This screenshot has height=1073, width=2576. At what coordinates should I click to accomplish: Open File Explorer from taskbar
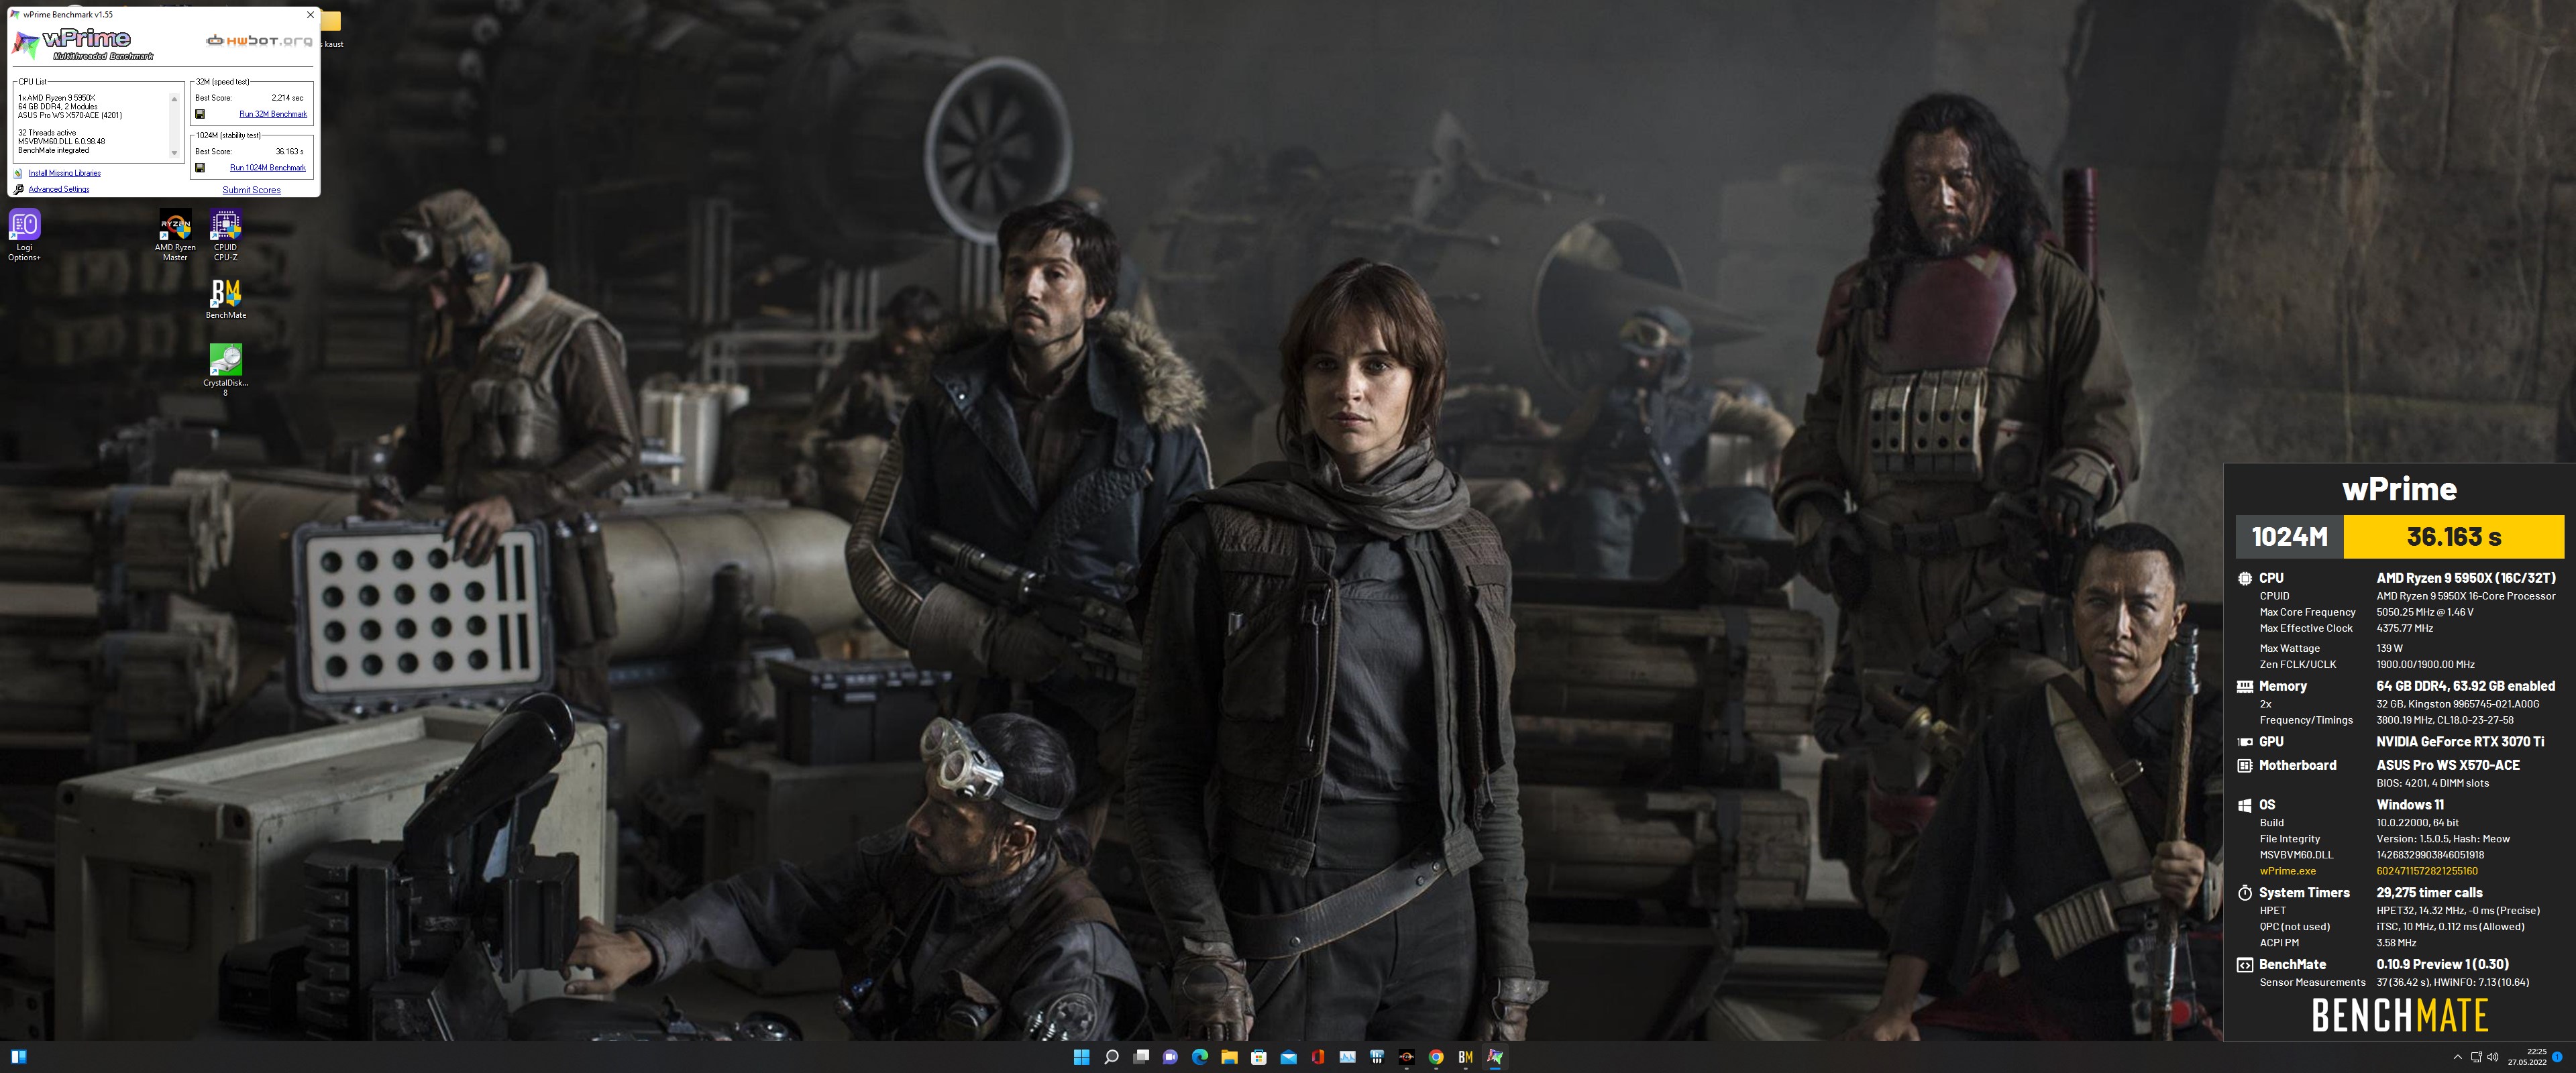coord(1229,1057)
